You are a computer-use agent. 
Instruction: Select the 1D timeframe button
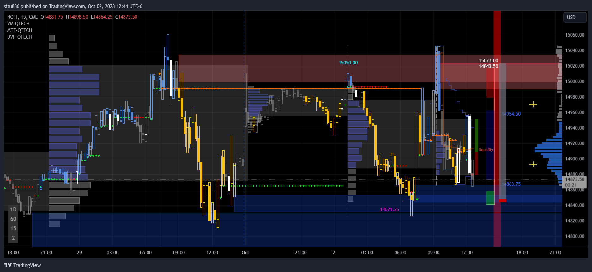pos(13,209)
